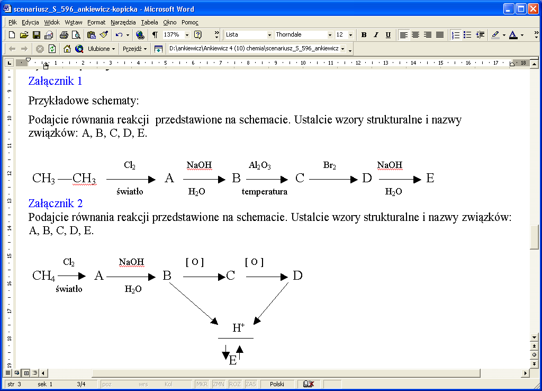Center the text alignment
Image resolution: width=542 pixels, height=391 pixels.
(415, 34)
